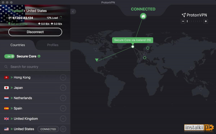Viewport: 216px width, 134px height.
Task: Click the Hong Kong server triangle on map
Action: point(192,68)
